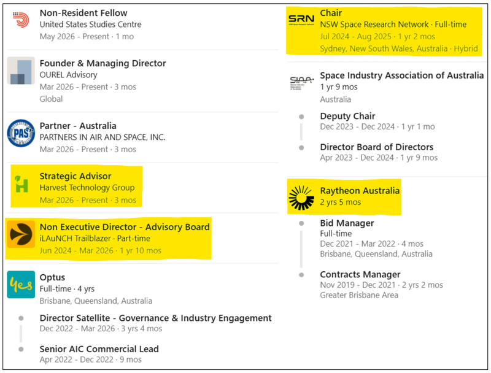This screenshot has height=373, width=491.
Task: Click Senior AIC Commercial Lead role
Action: pyautogui.click(x=99, y=349)
